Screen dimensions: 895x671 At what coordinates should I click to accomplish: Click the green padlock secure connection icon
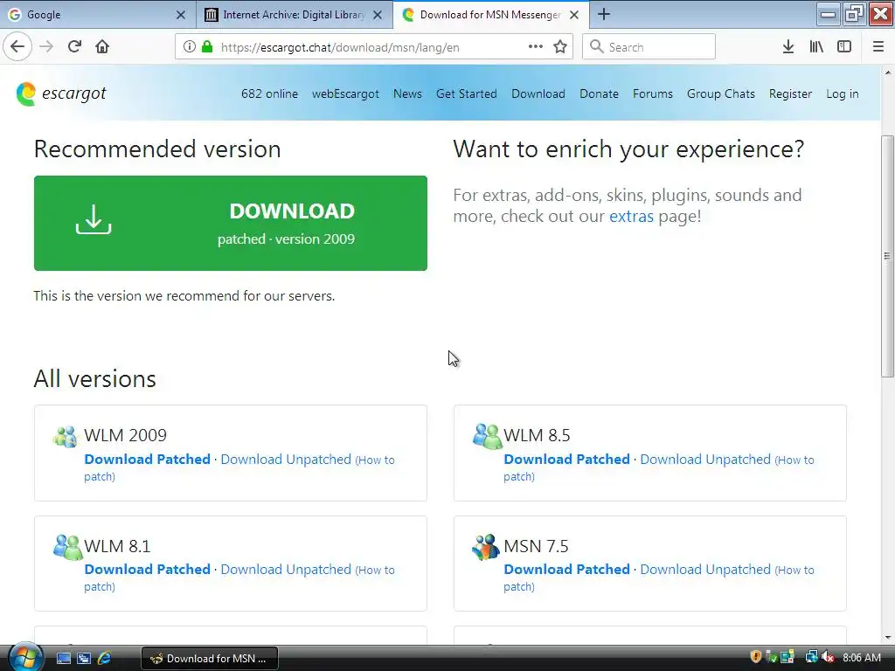click(207, 47)
